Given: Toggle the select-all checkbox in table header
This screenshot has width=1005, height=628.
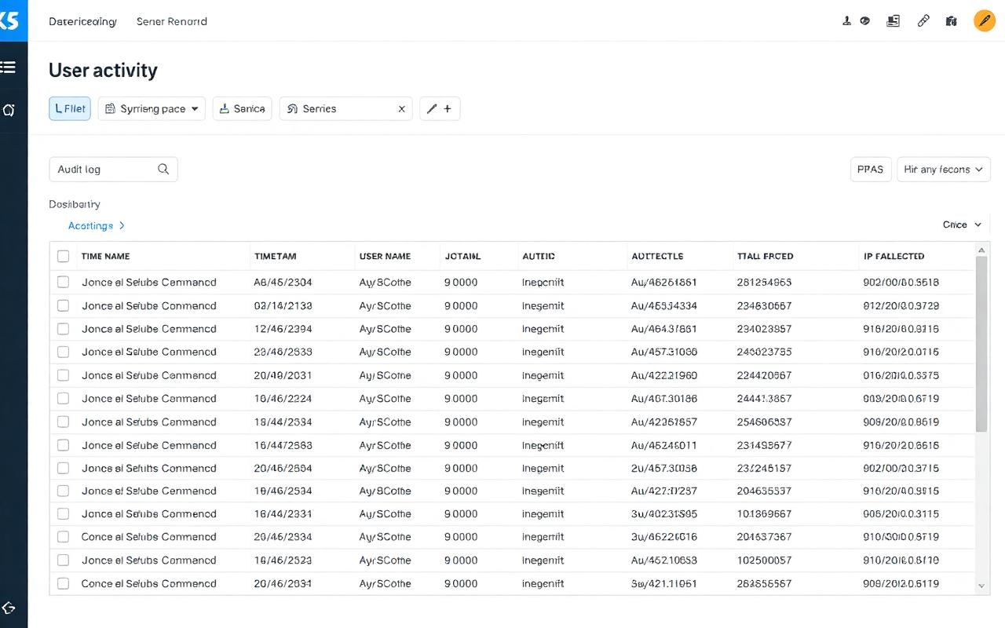Looking at the screenshot, I should click(64, 256).
